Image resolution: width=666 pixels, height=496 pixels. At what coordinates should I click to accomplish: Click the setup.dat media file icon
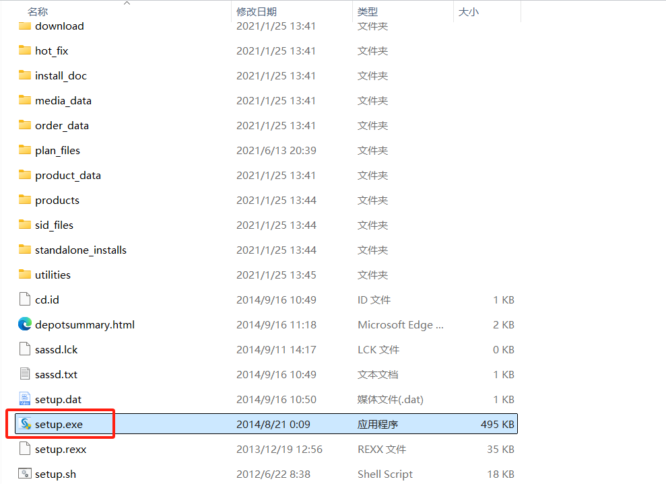(x=25, y=399)
